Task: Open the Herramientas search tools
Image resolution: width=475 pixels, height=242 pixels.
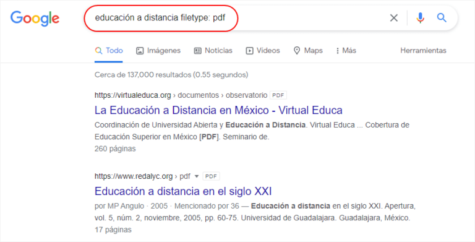Action: point(423,51)
